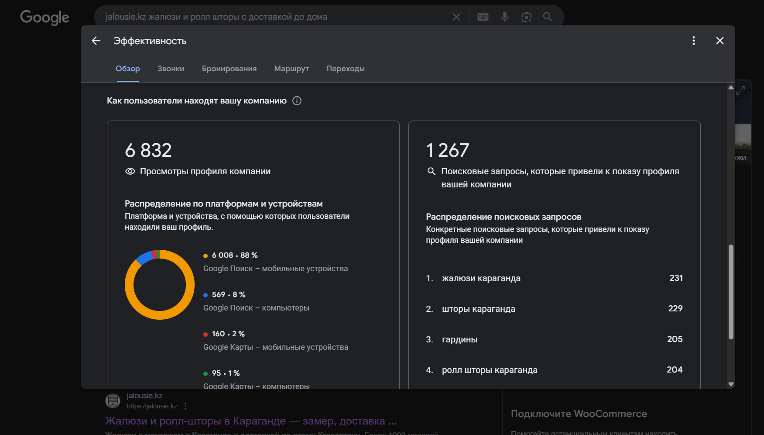Select the query row 'шторы караганда'
Screen dimensions: 764x435
coord(555,309)
